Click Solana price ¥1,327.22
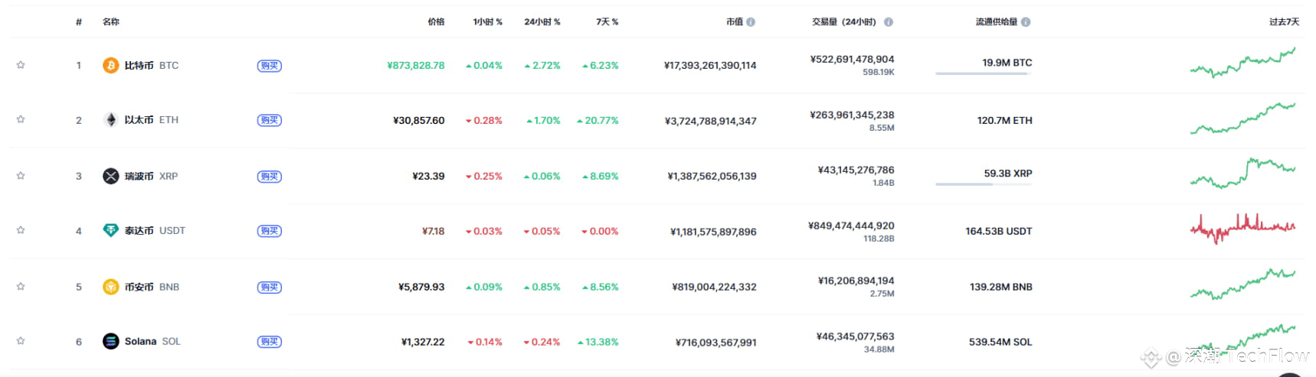 (x=423, y=343)
